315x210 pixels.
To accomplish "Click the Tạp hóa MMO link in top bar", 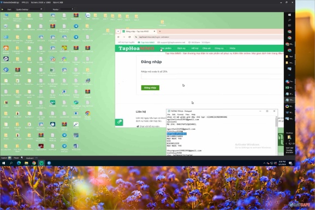I will click(x=146, y=43).
